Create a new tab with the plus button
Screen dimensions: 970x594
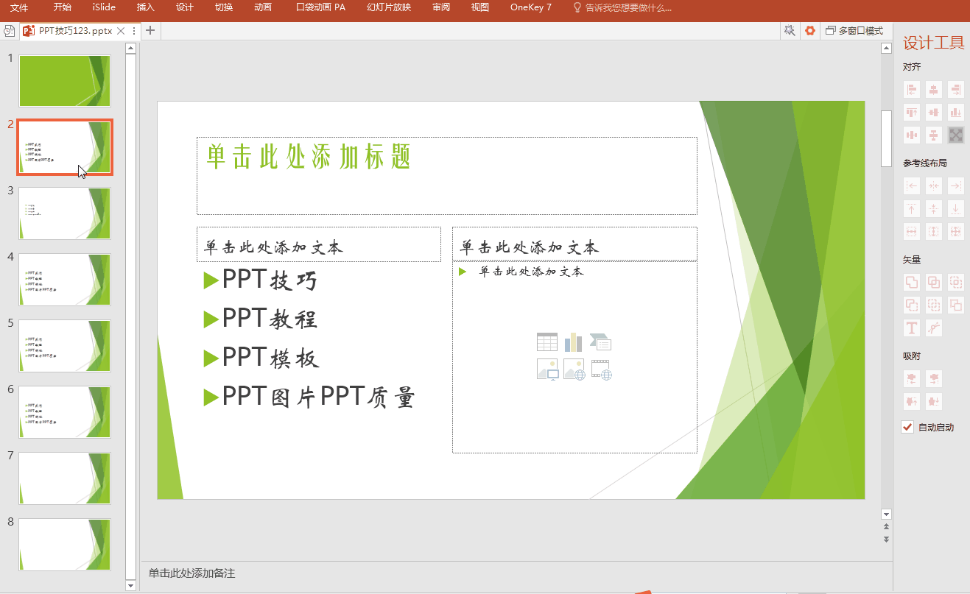pos(150,30)
